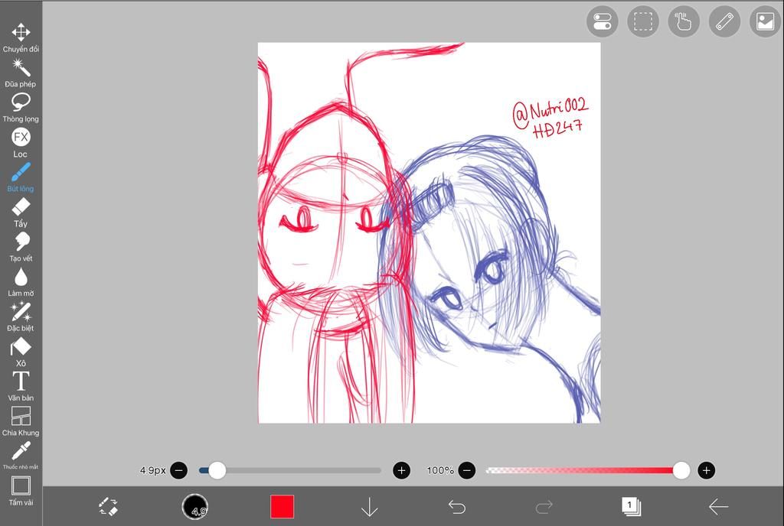Go back using the left arrow

718,506
